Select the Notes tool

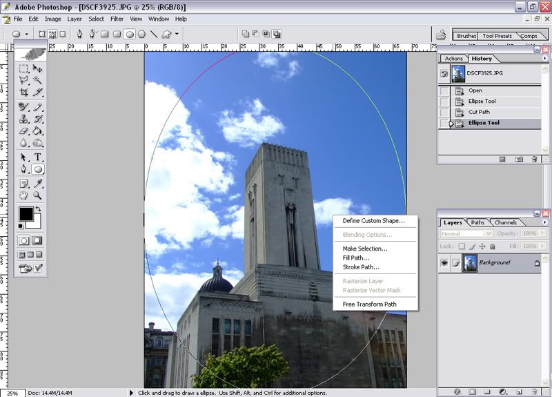tap(23, 183)
